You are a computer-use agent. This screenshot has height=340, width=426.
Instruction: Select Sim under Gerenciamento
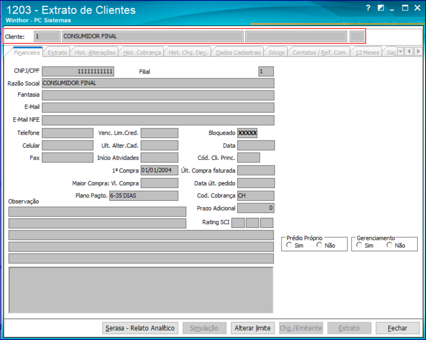359,245
